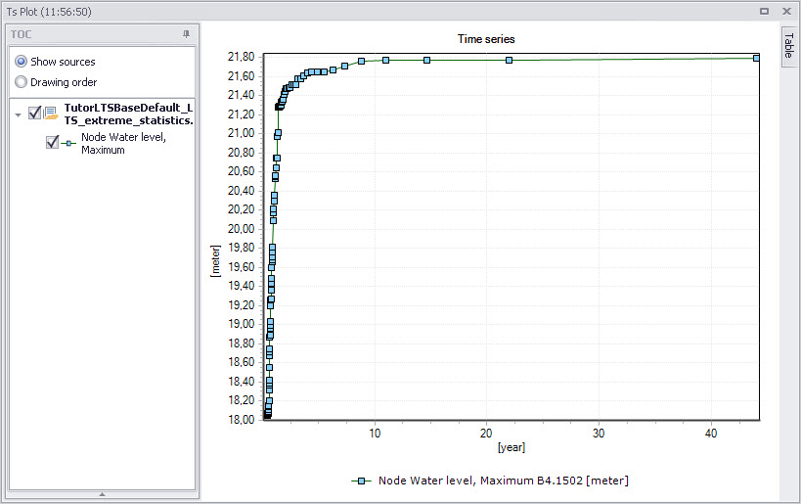This screenshot has height=504, width=801.
Task: Click the TOC panel header title
Action: tap(21, 34)
